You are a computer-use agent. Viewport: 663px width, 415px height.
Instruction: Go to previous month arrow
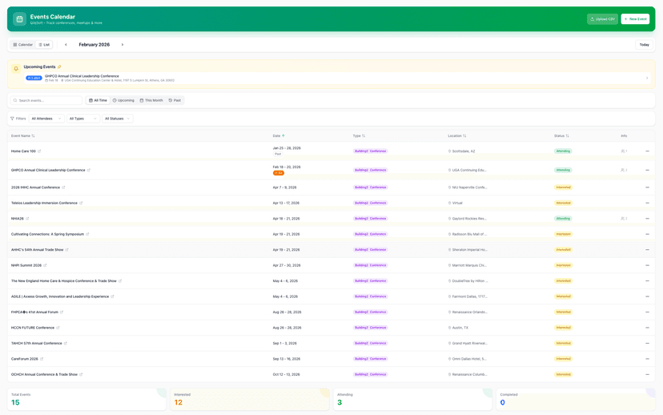pyautogui.click(x=66, y=45)
